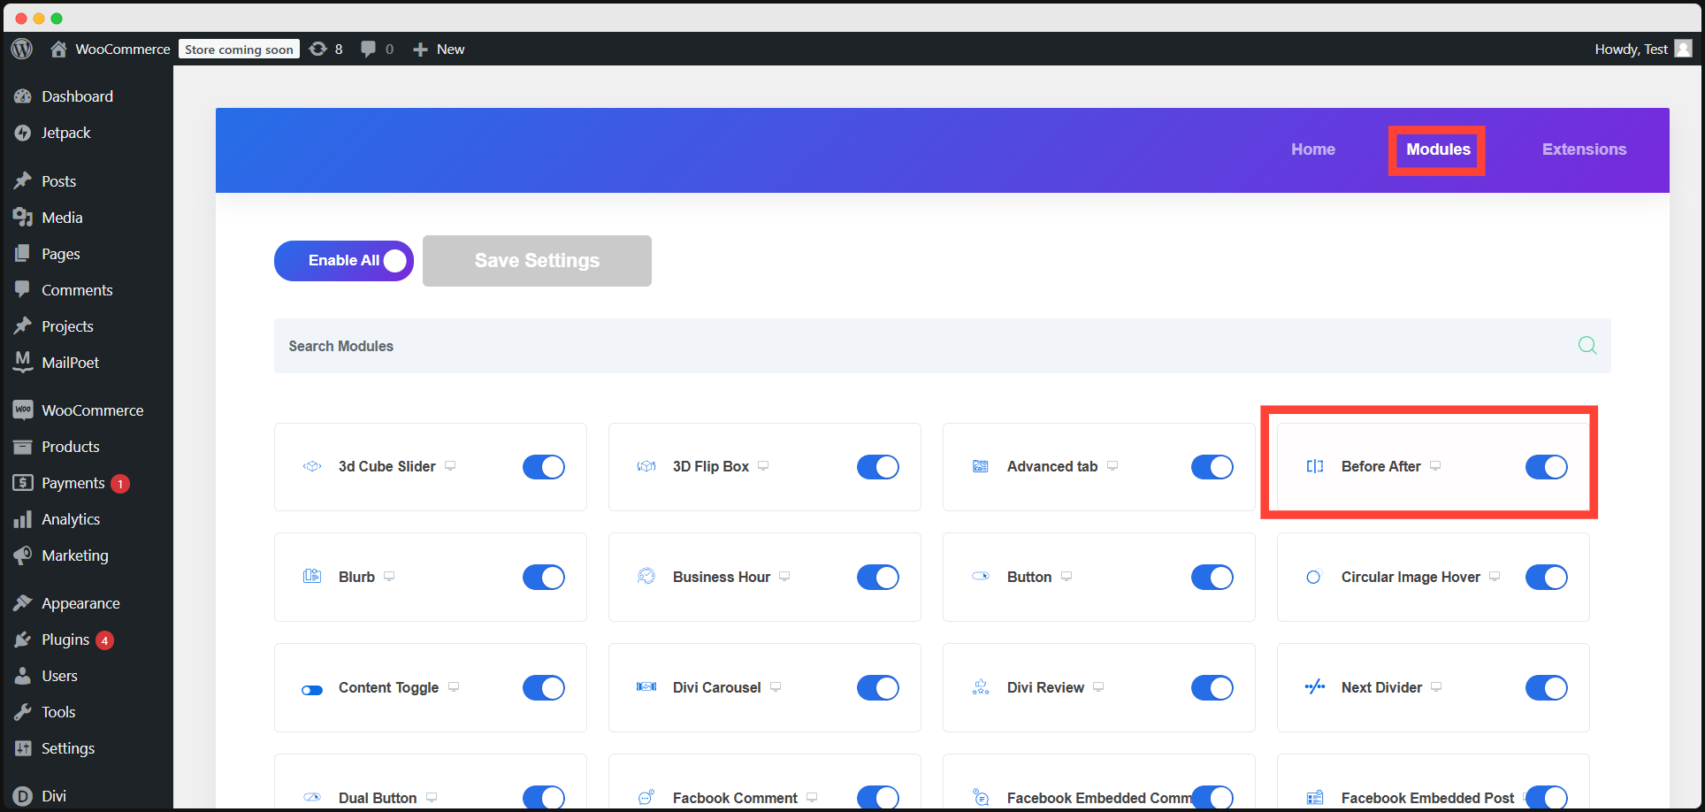Click the Advanced tab module icon
The height and width of the screenshot is (812, 1705).
[981, 466]
